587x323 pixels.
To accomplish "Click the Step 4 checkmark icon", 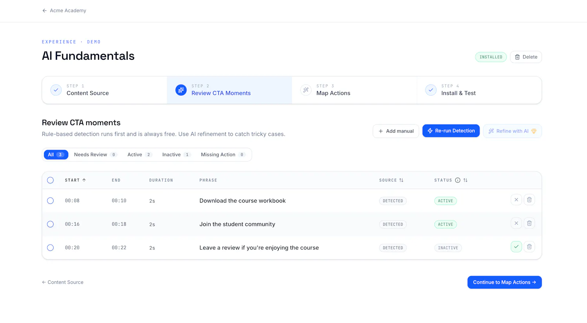I will point(431,90).
